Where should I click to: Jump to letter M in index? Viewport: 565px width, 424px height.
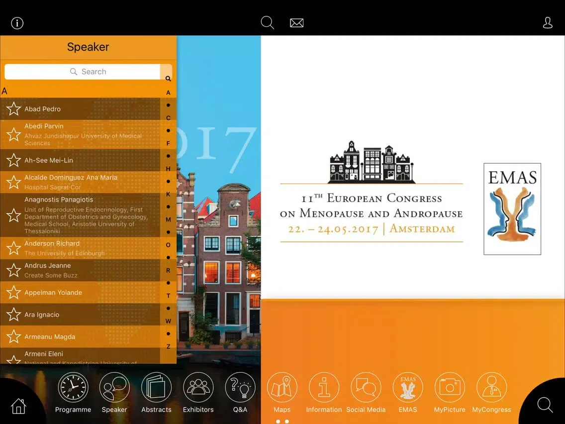pos(168,219)
